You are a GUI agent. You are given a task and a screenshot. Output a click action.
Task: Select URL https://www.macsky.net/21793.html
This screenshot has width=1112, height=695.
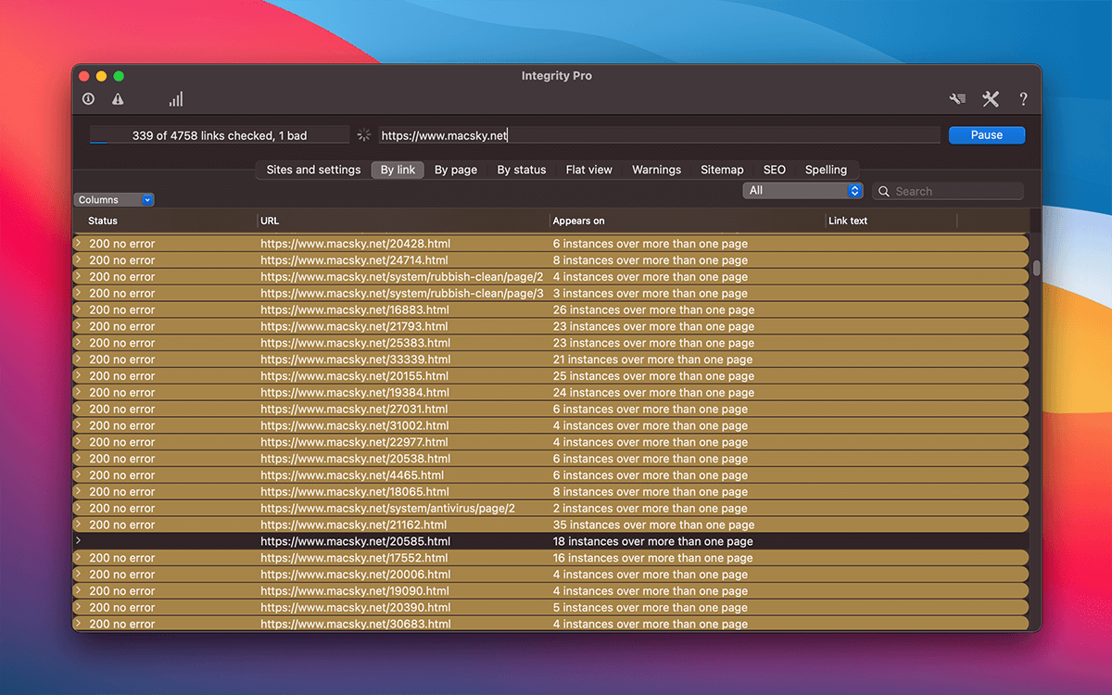(x=354, y=326)
